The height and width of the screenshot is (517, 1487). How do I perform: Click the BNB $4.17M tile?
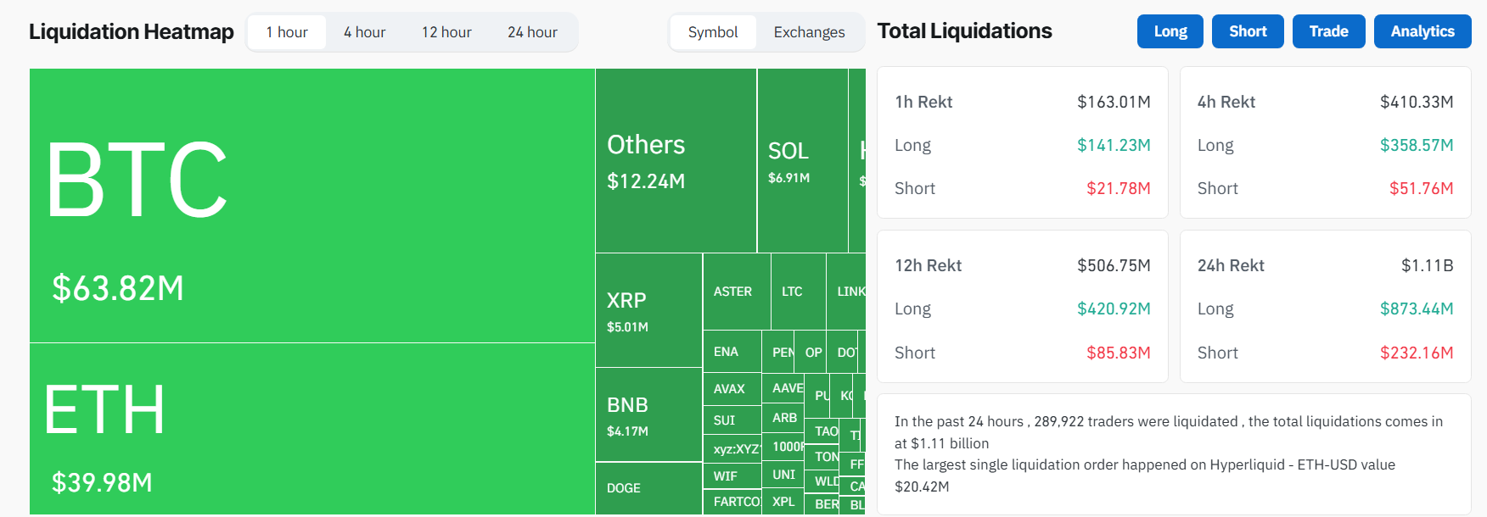tap(648, 414)
